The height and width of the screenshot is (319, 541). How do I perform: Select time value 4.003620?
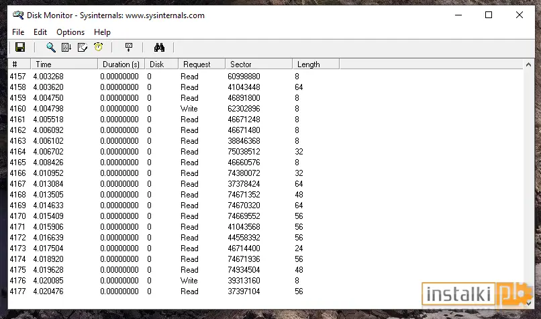click(48, 87)
